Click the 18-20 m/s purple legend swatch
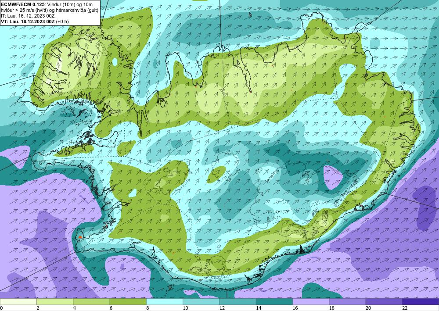The image size is (439, 311). [x=347, y=301]
